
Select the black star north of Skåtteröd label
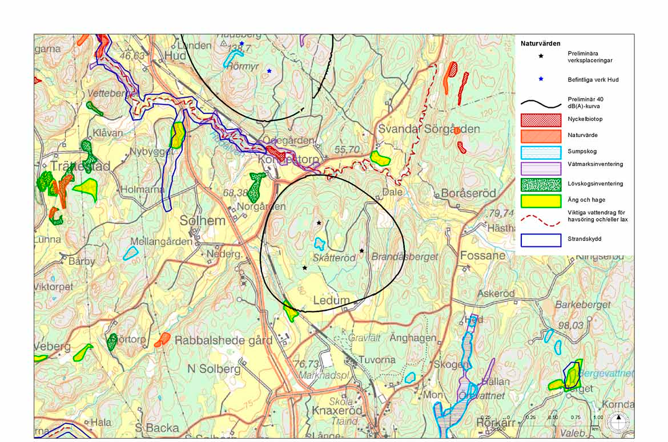[x=319, y=222]
